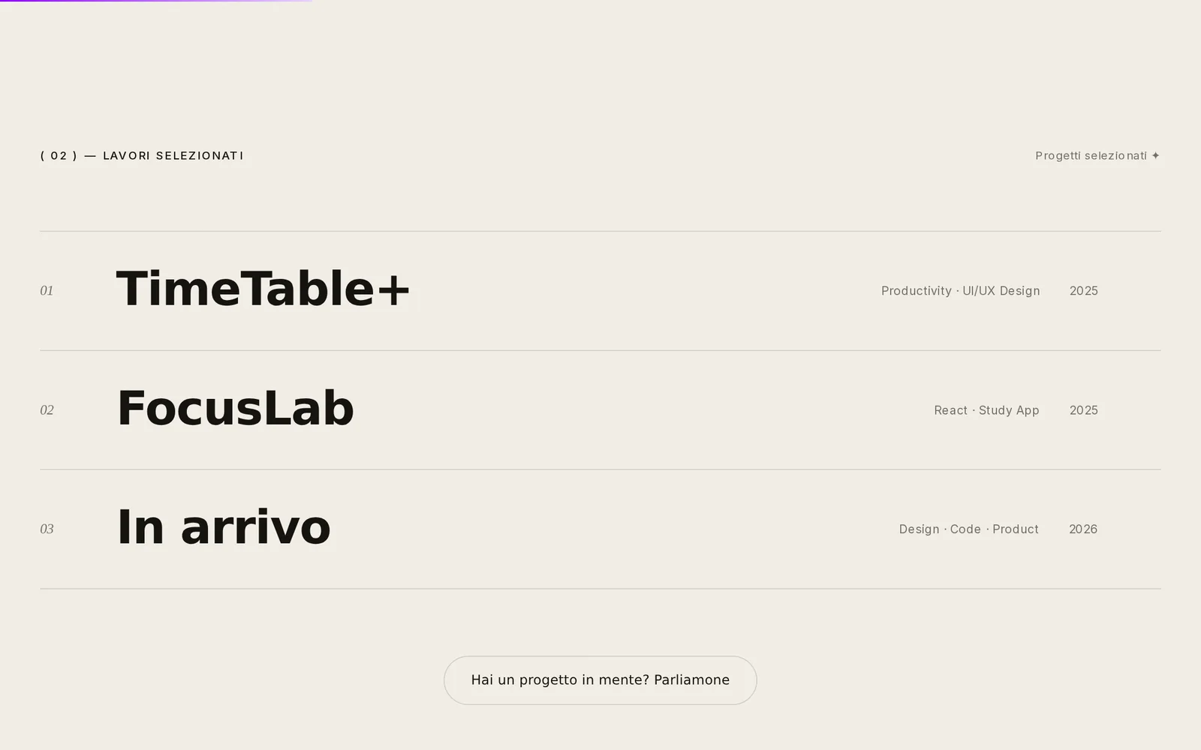Open the FocusLab project title
The height and width of the screenshot is (750, 1201).
coord(235,409)
